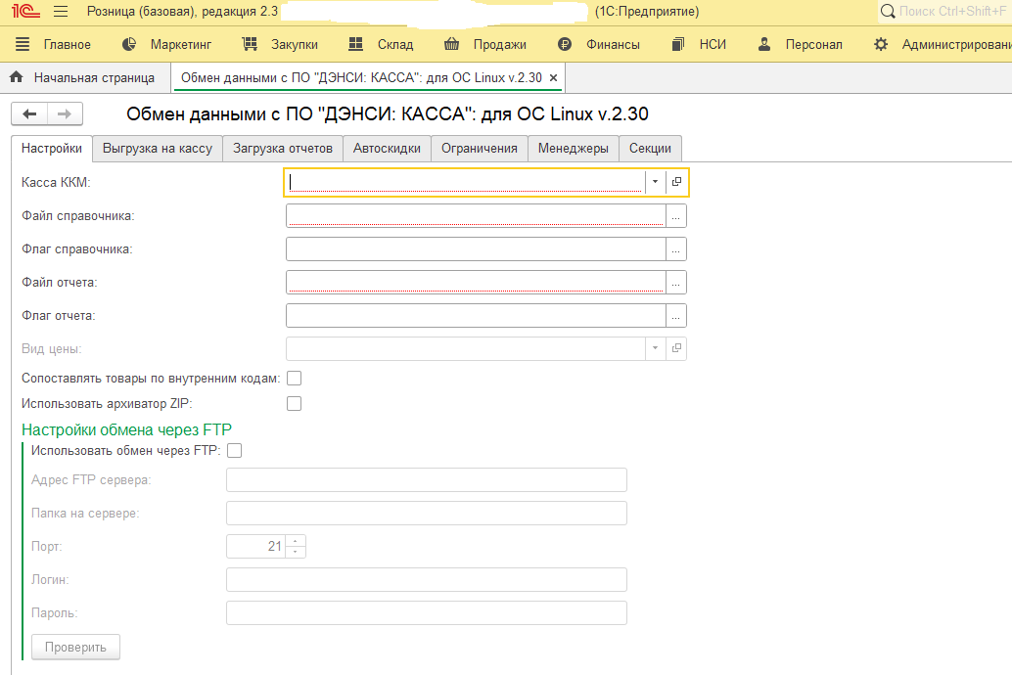Go forward with the right arrow button

coord(65,114)
